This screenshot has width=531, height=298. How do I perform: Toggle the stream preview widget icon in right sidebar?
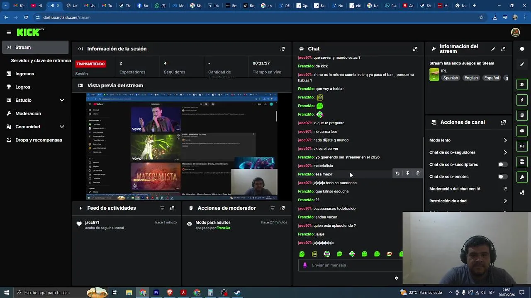[x=522, y=84]
